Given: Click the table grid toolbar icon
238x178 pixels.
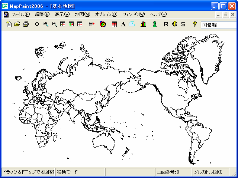Looking at the screenshot, I should point(115,24).
